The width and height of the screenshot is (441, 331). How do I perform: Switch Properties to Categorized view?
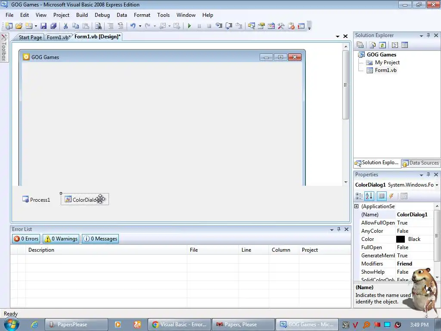[x=359, y=196]
